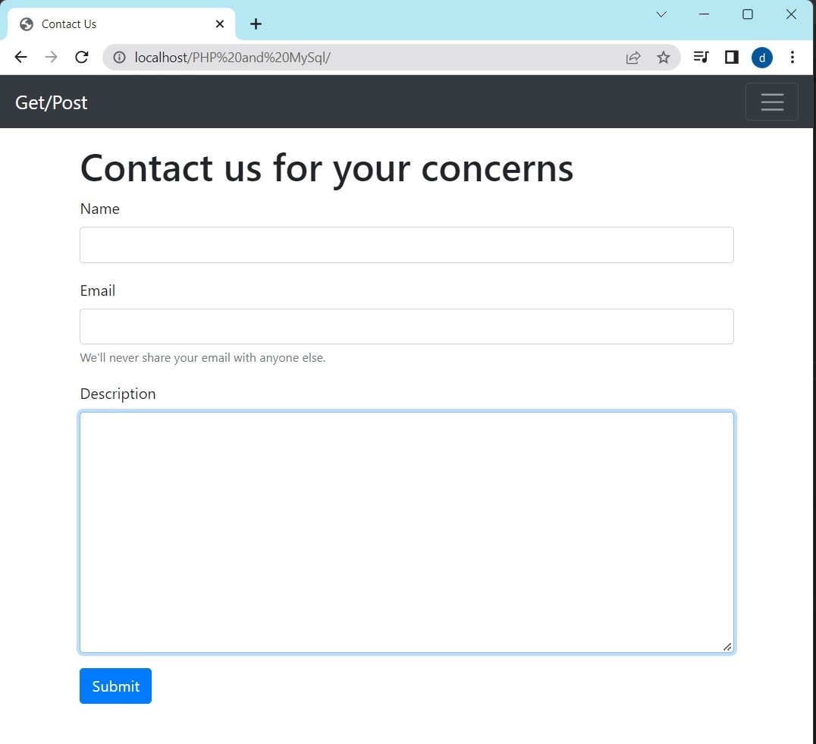
Task: Click the Description resize handle
Action: coord(727,647)
